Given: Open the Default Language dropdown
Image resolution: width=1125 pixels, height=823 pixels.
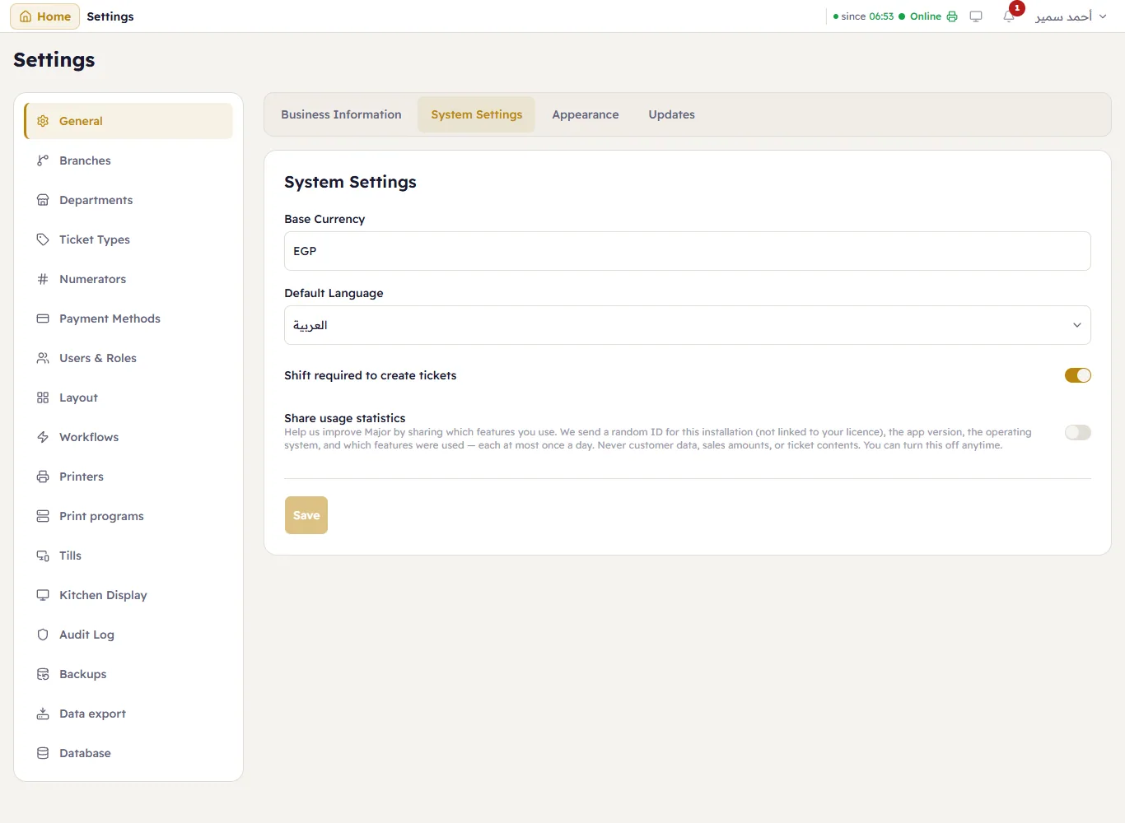Looking at the screenshot, I should coord(688,325).
